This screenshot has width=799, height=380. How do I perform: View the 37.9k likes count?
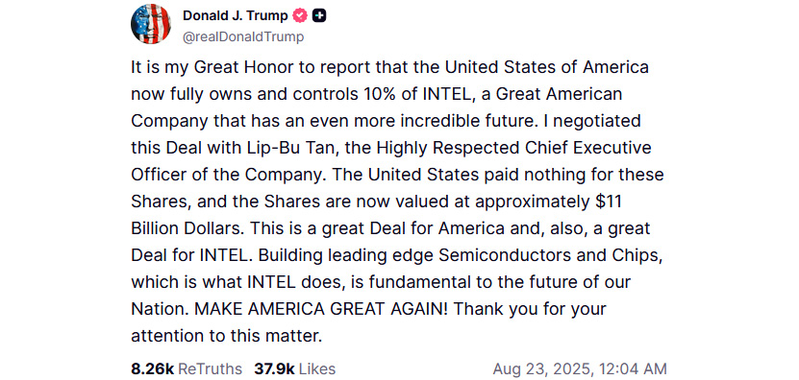tap(274, 368)
